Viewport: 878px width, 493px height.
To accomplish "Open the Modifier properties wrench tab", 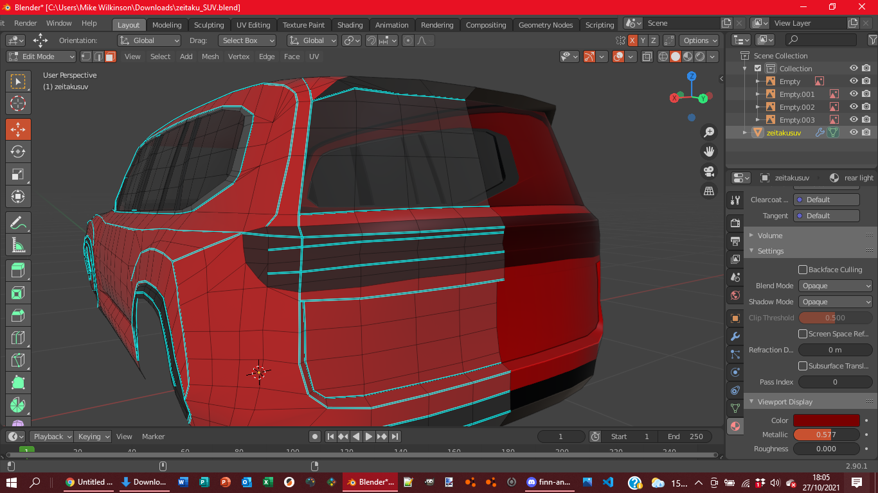I will click(x=735, y=336).
